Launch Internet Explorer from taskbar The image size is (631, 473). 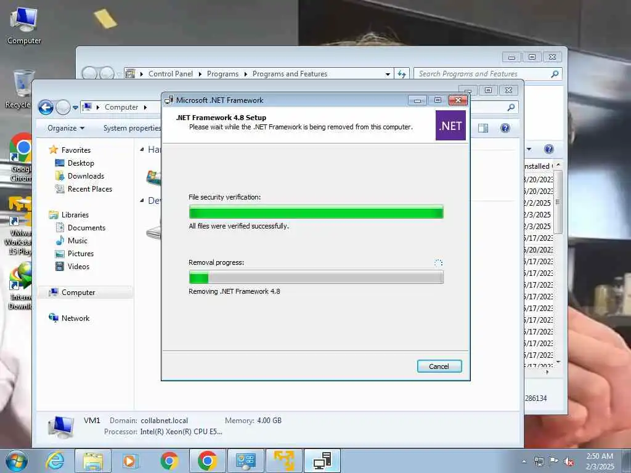click(55, 461)
